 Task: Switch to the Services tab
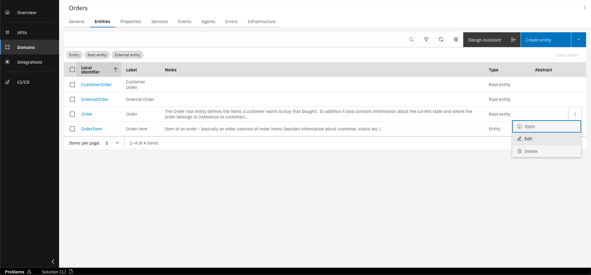[159, 22]
